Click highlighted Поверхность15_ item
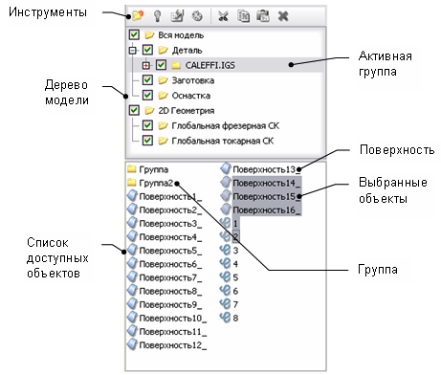 coord(267,196)
